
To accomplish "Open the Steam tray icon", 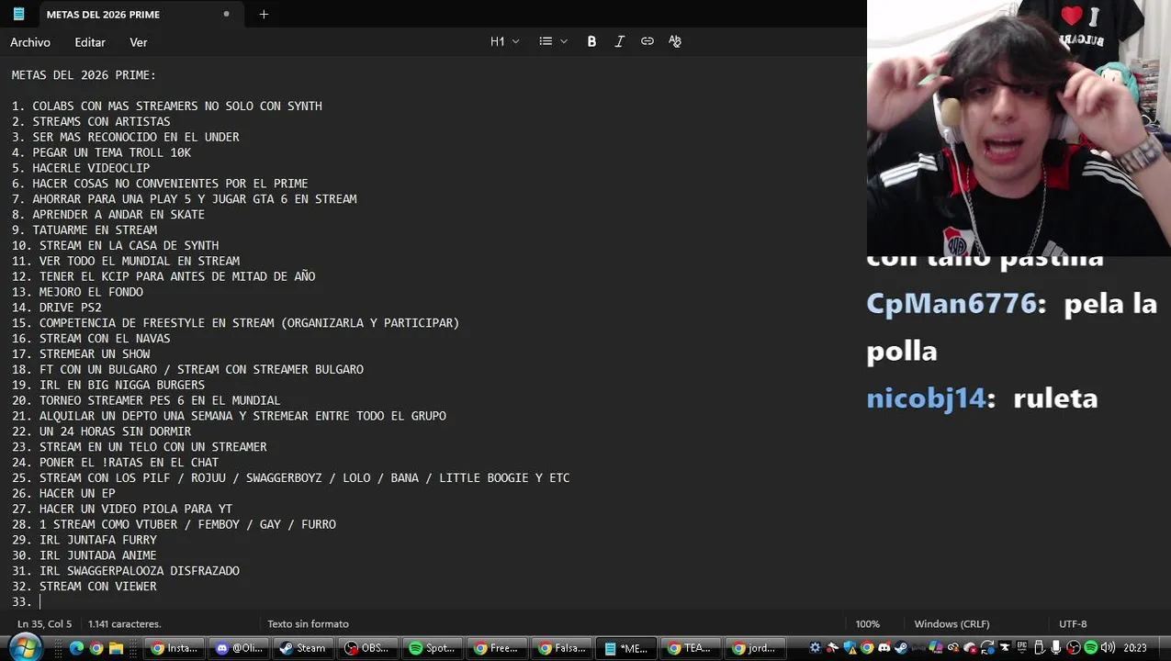I will coord(901,647).
